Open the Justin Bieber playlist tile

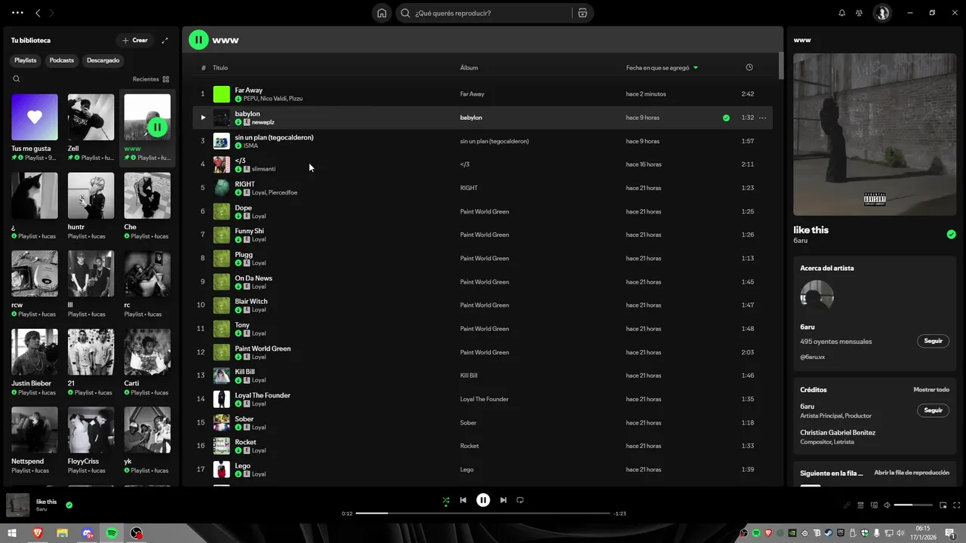35,362
